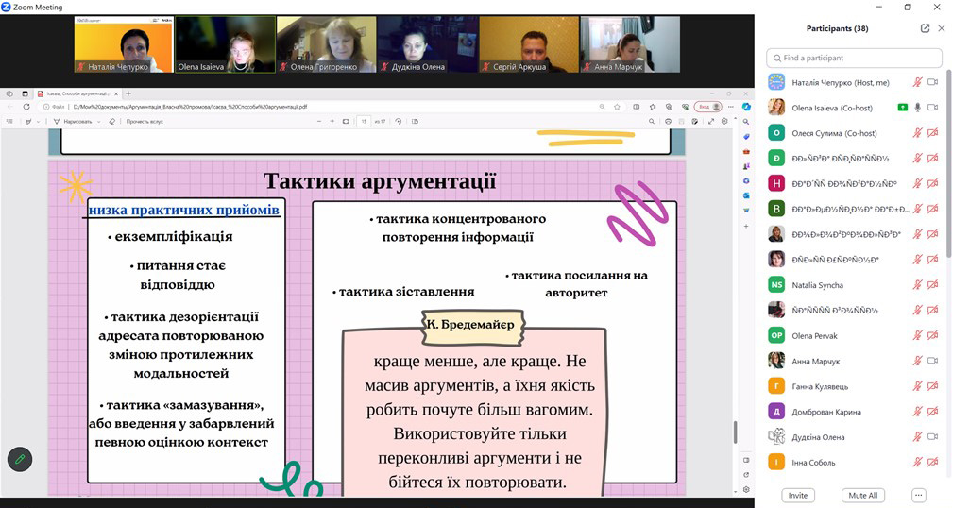The height and width of the screenshot is (508, 953).
Task: Click Natalia Syncha's NS avatar
Action: [x=776, y=284]
